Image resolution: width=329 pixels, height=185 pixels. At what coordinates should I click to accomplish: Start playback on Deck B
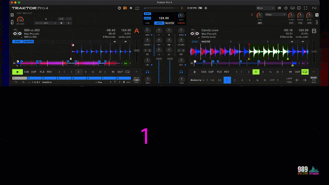195,72
